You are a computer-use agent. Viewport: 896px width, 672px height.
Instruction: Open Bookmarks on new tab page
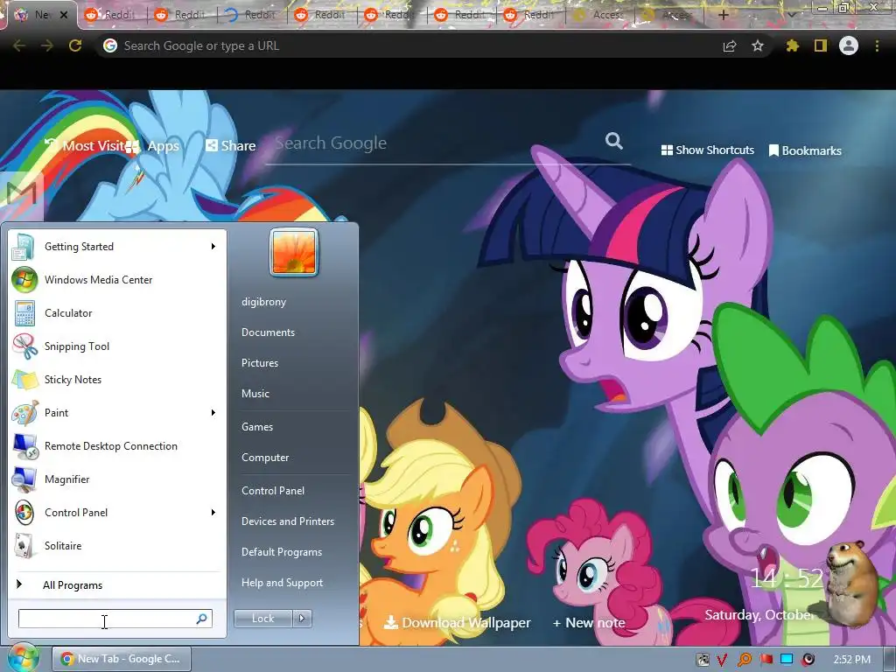pyautogui.click(x=805, y=150)
